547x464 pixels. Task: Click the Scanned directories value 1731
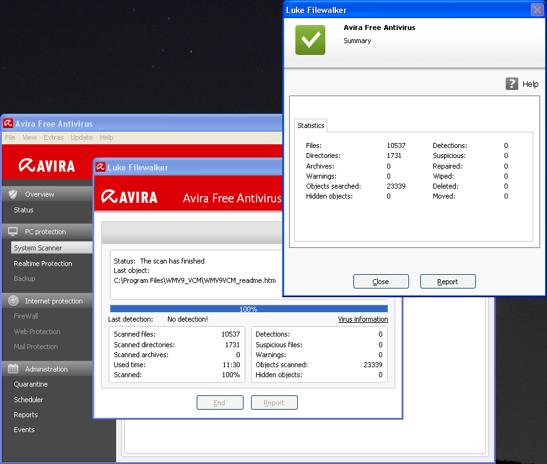[x=232, y=345]
